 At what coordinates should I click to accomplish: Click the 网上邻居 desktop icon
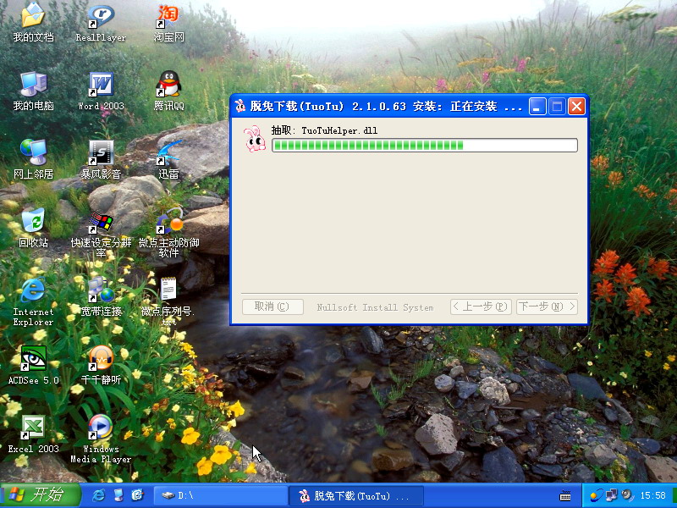pyautogui.click(x=33, y=159)
